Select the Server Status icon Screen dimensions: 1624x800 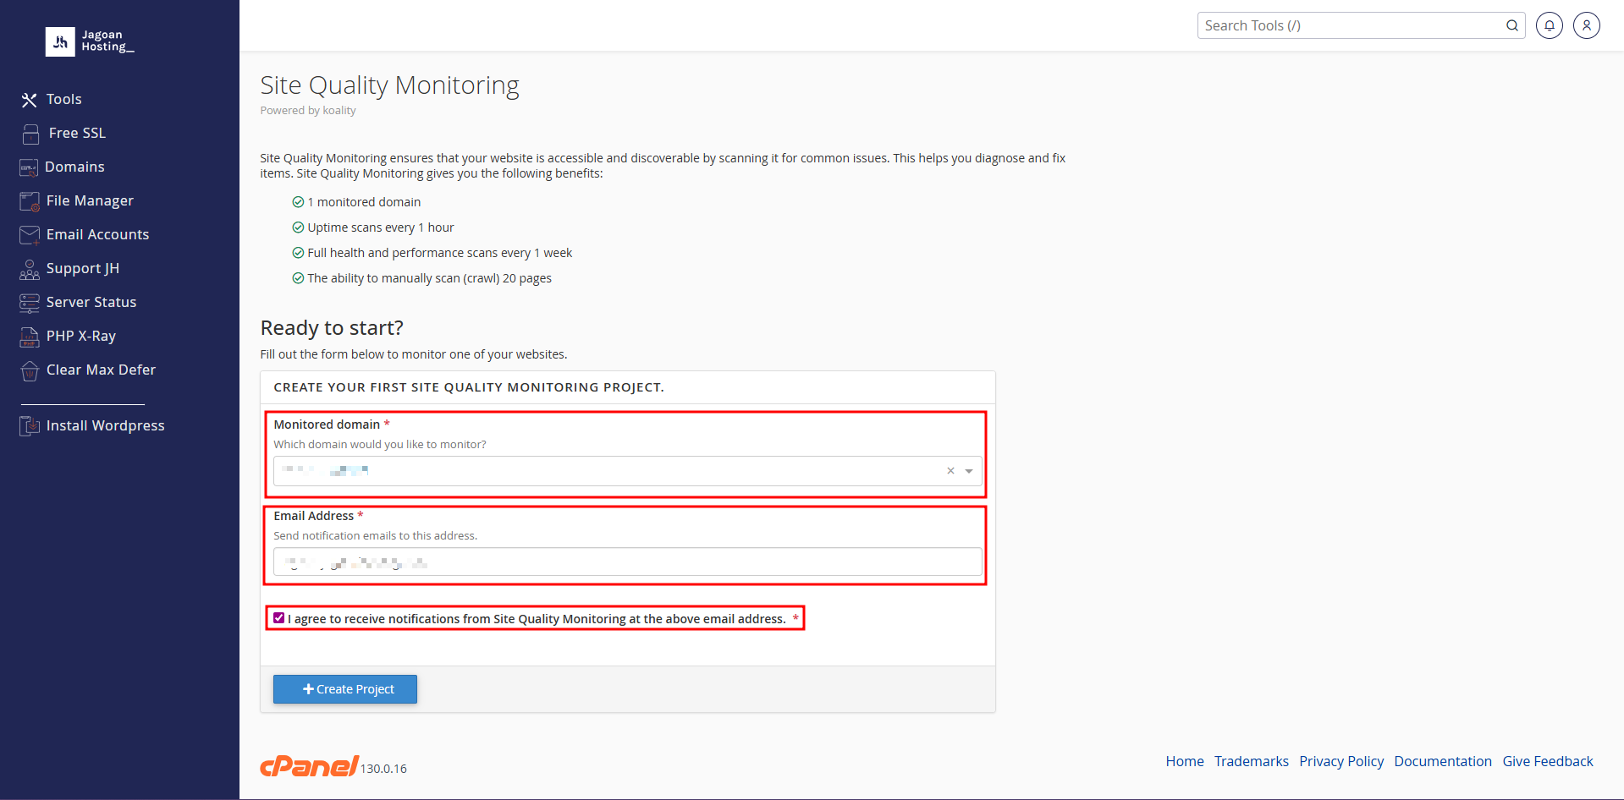pos(30,302)
